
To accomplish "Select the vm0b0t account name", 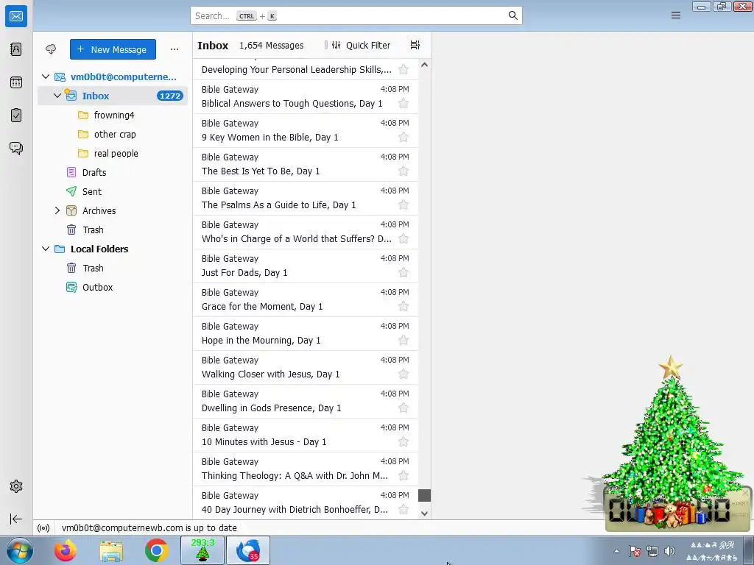I will pos(124,77).
